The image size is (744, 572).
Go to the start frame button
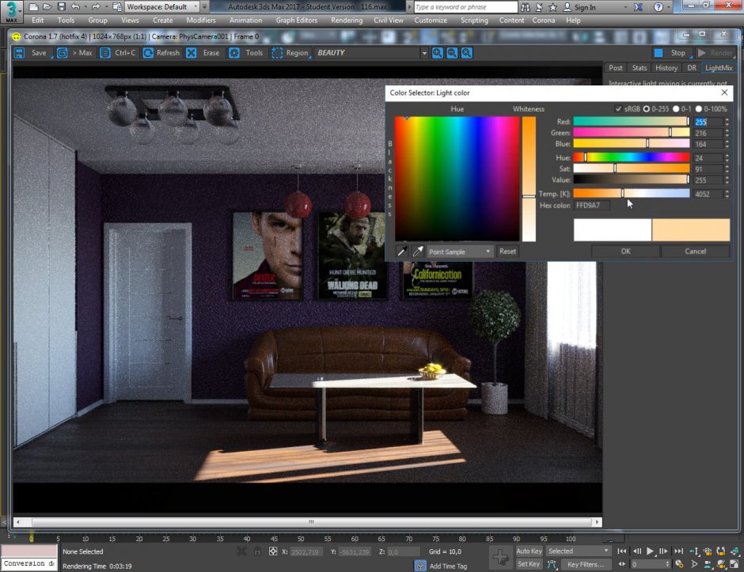(x=621, y=551)
